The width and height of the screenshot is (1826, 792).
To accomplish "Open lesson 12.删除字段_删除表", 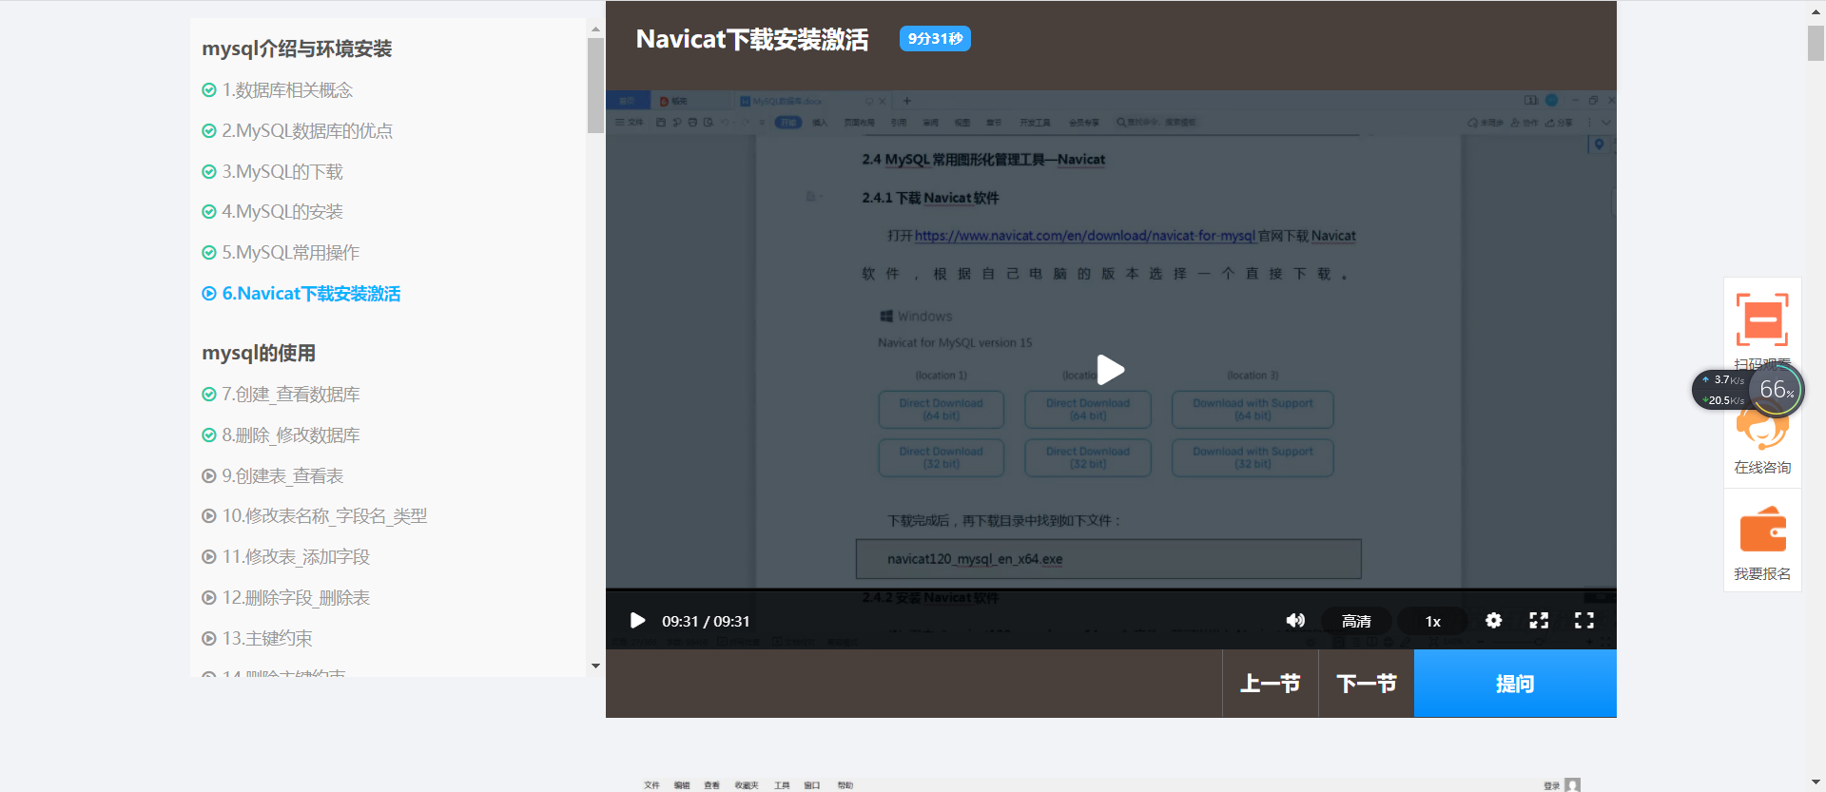I will click(296, 598).
